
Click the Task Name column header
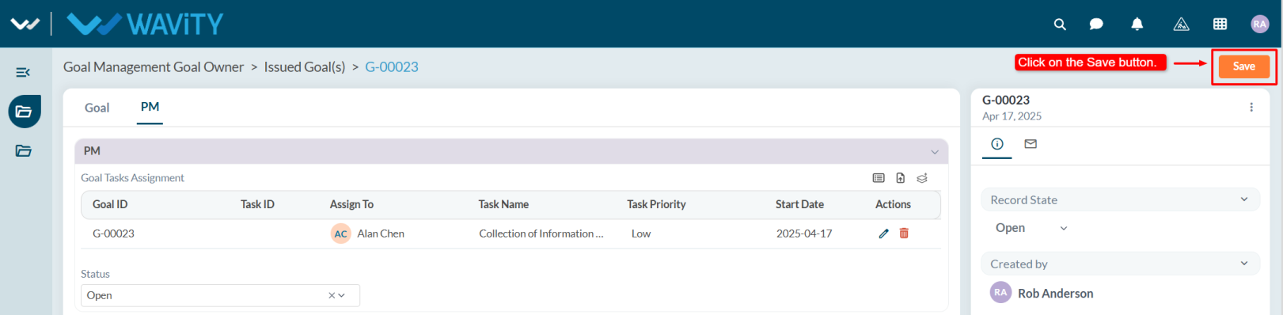pyautogui.click(x=503, y=204)
